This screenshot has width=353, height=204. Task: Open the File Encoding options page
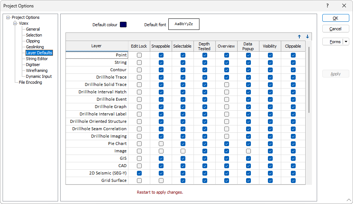30,82
